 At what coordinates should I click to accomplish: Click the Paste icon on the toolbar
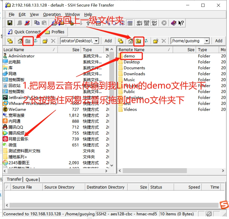(44, 23)
